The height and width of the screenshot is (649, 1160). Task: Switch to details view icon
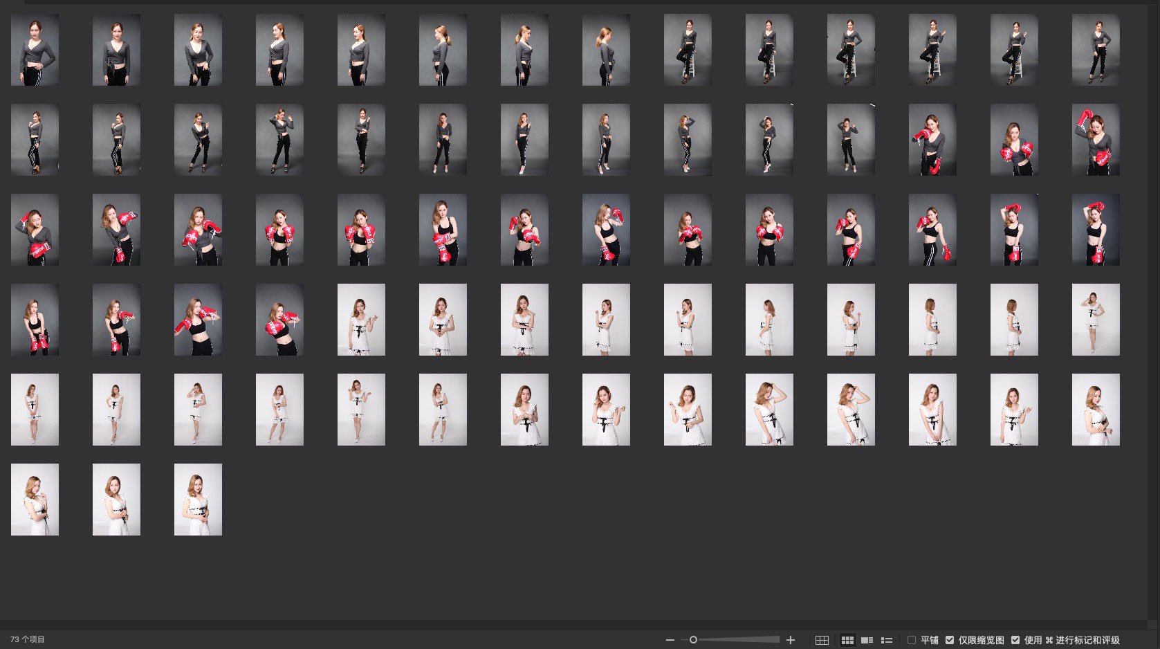pos(867,640)
